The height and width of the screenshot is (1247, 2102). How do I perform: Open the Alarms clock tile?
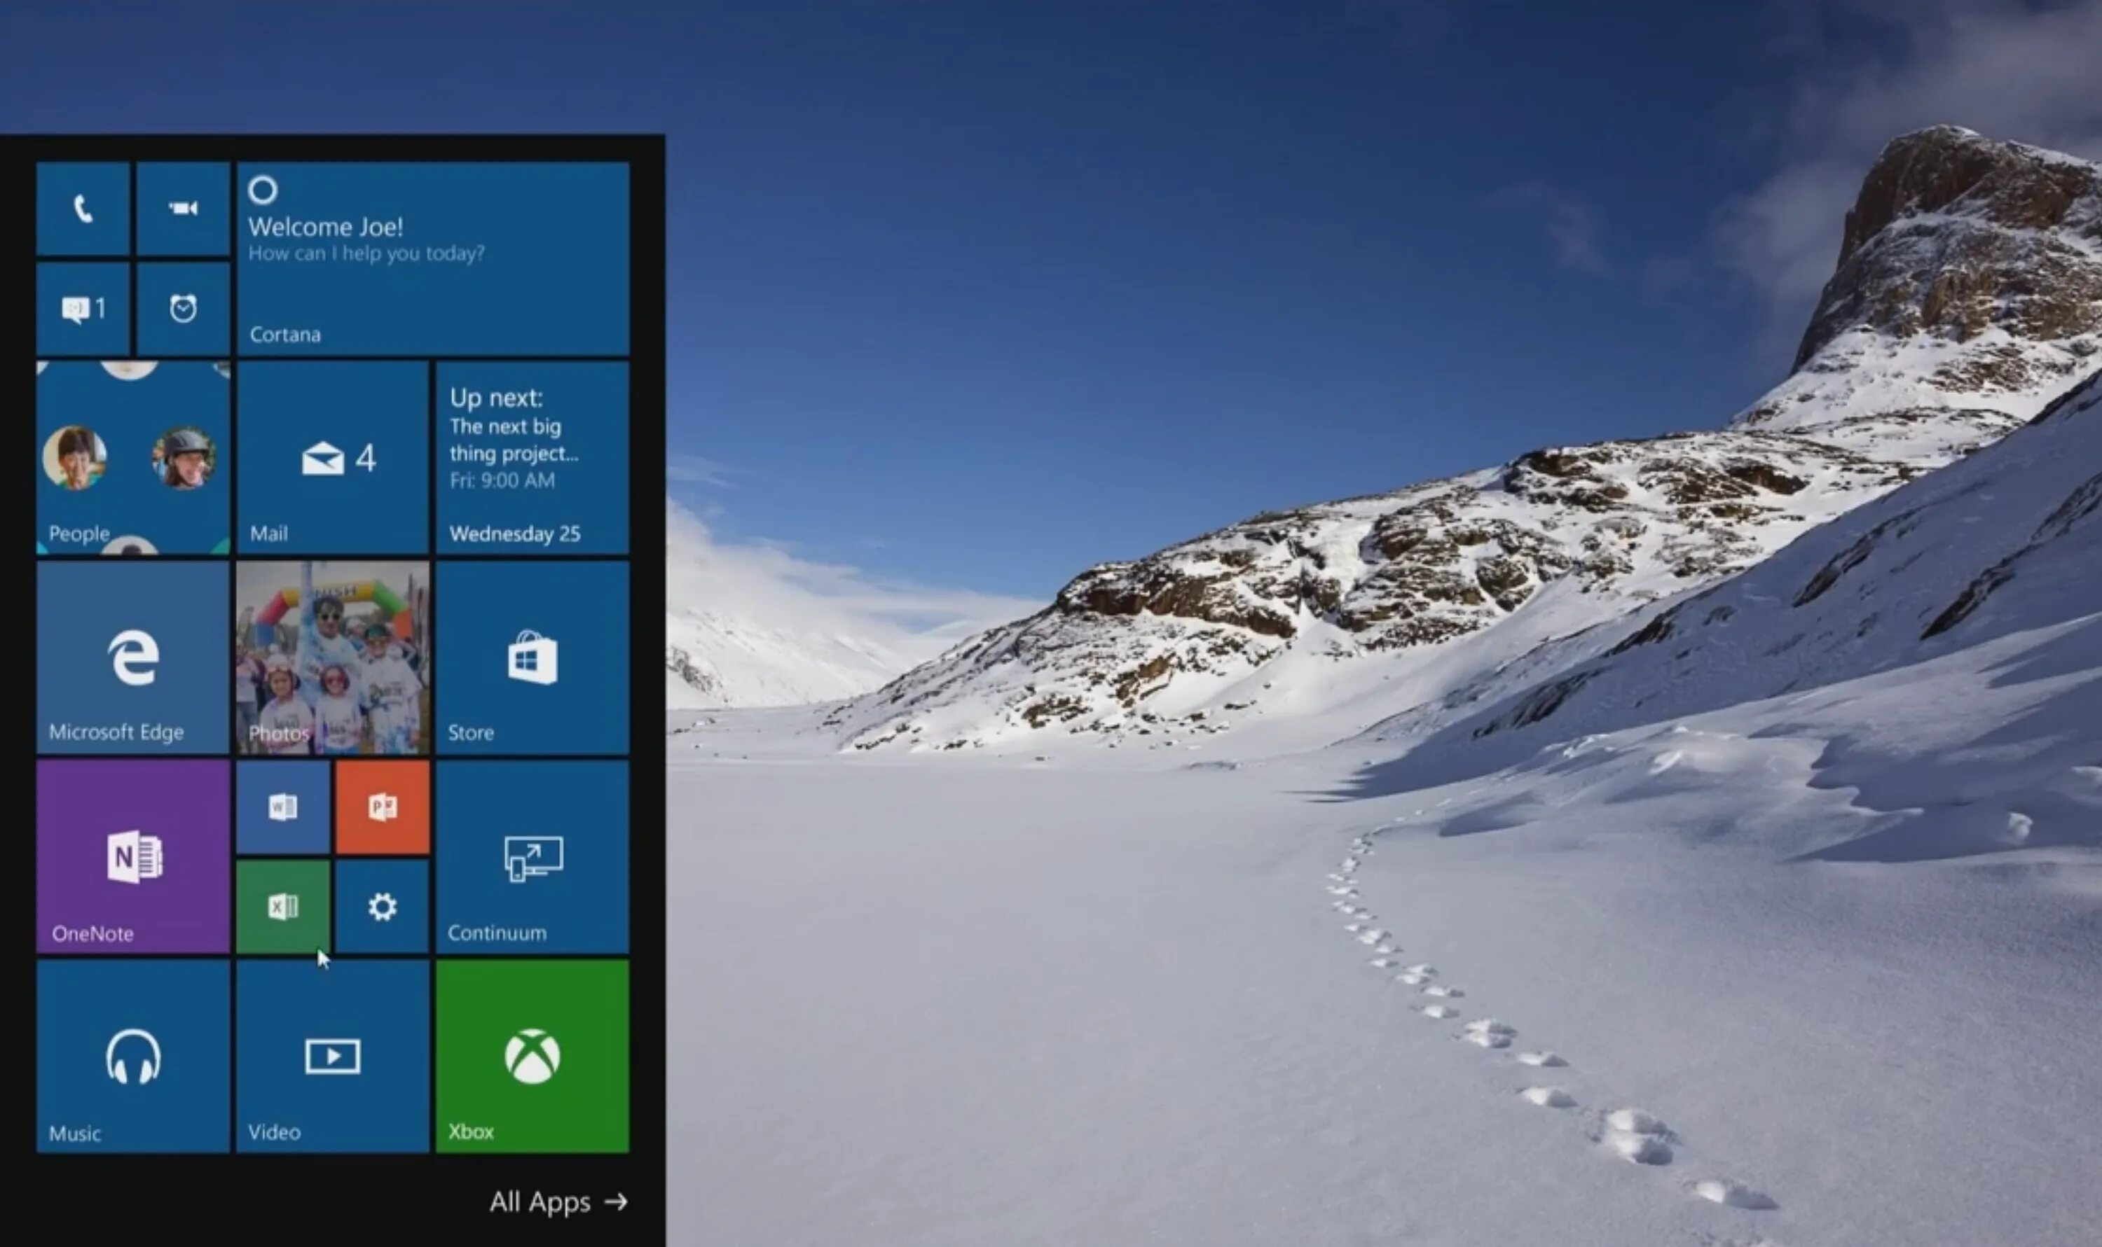[182, 308]
